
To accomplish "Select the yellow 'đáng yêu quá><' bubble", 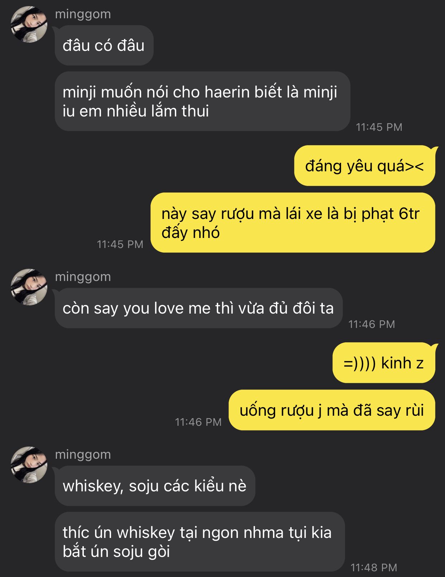I will coord(365,166).
